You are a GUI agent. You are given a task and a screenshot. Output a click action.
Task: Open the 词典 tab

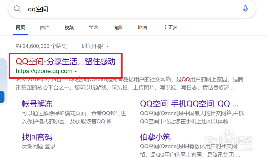(x=118, y=27)
